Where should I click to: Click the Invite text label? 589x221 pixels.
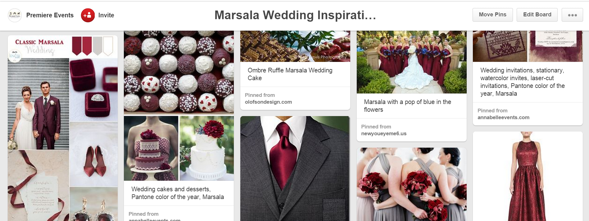[106, 15]
